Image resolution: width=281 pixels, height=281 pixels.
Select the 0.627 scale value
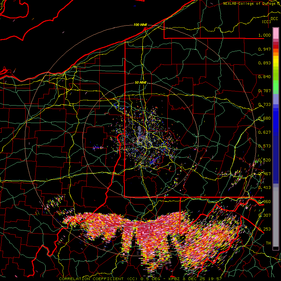tap(264, 132)
